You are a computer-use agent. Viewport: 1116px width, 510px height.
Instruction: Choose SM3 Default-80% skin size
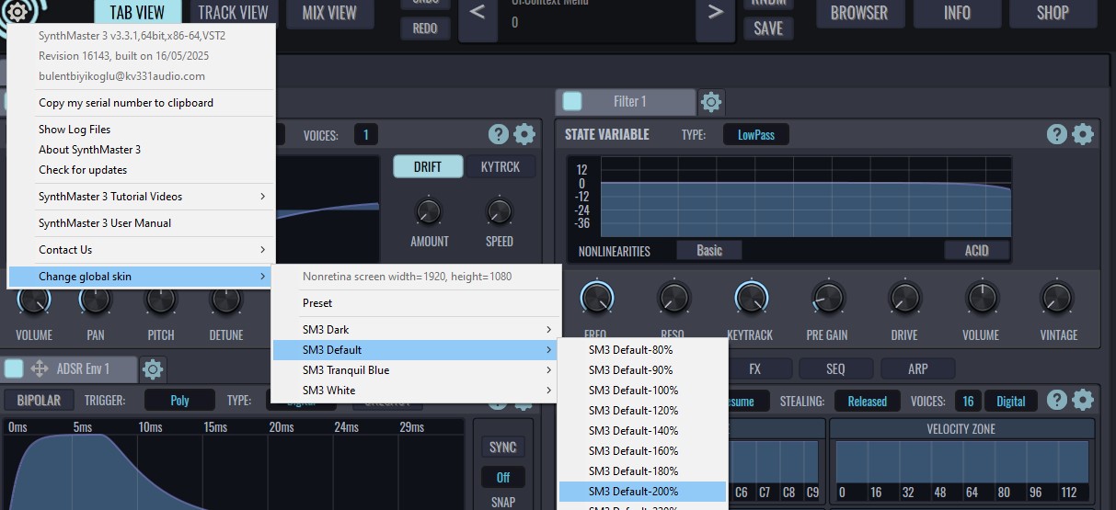(x=642, y=350)
